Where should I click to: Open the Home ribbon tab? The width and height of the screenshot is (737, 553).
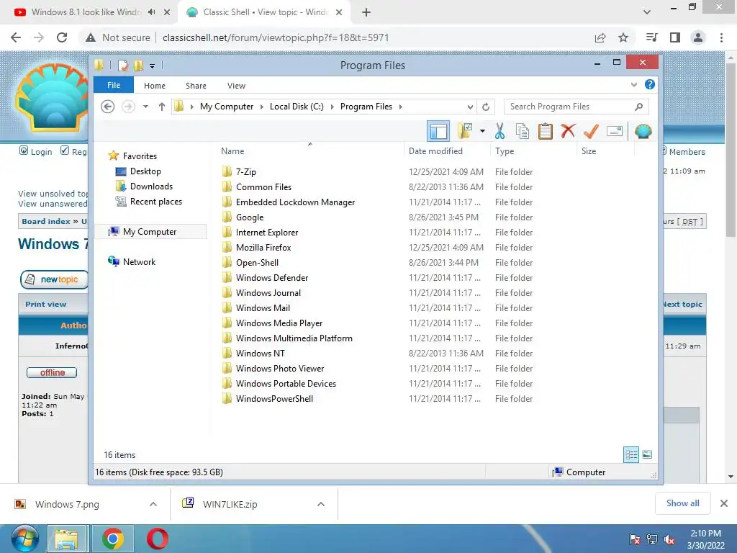point(155,86)
